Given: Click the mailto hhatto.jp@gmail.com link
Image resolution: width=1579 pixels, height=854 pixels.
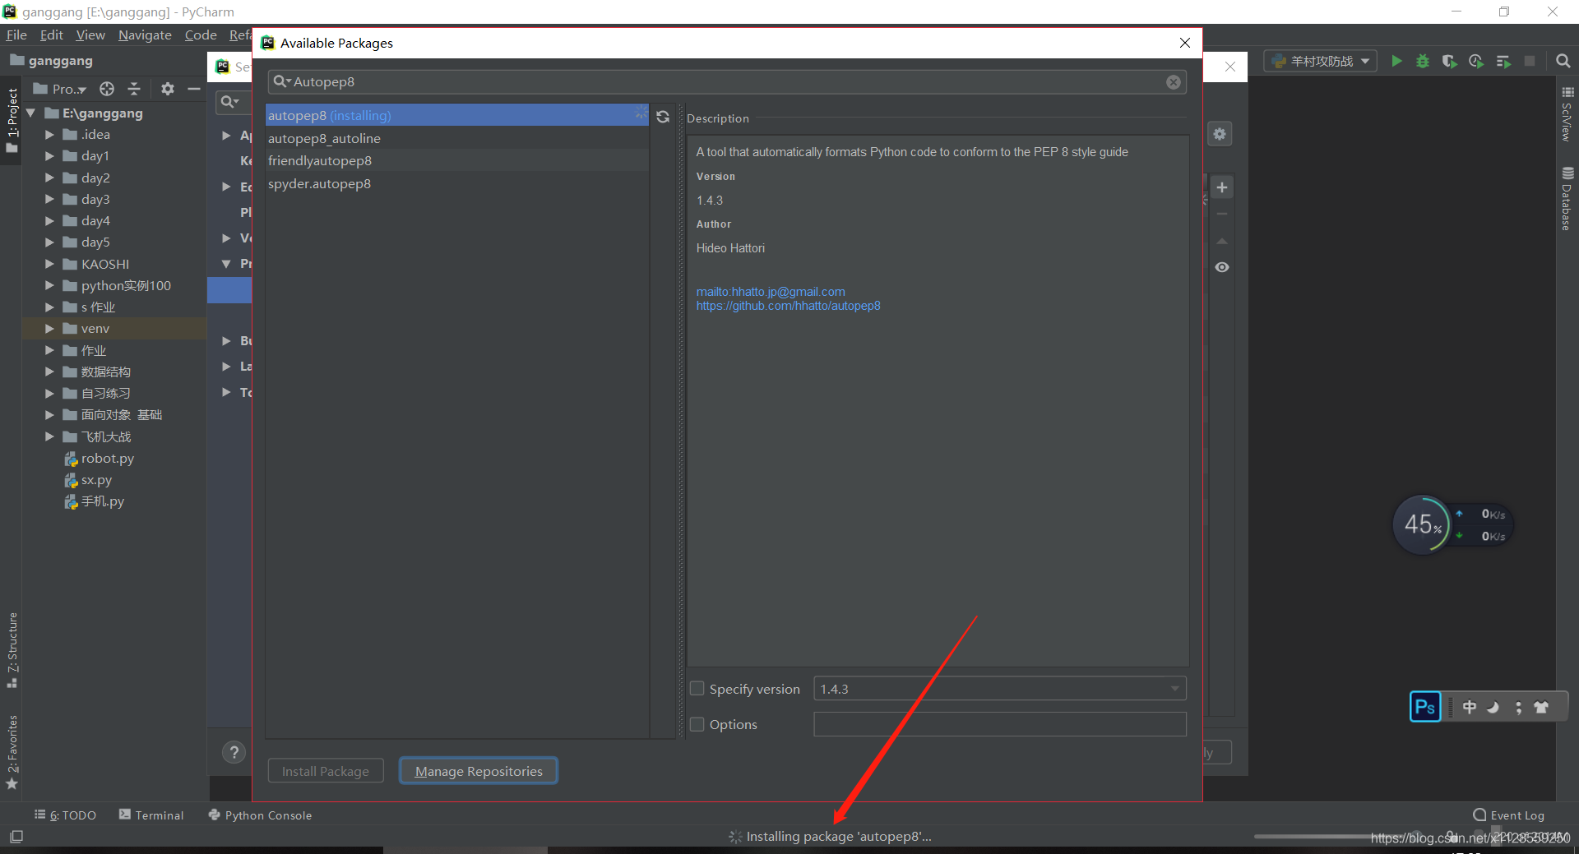Looking at the screenshot, I should 771,292.
